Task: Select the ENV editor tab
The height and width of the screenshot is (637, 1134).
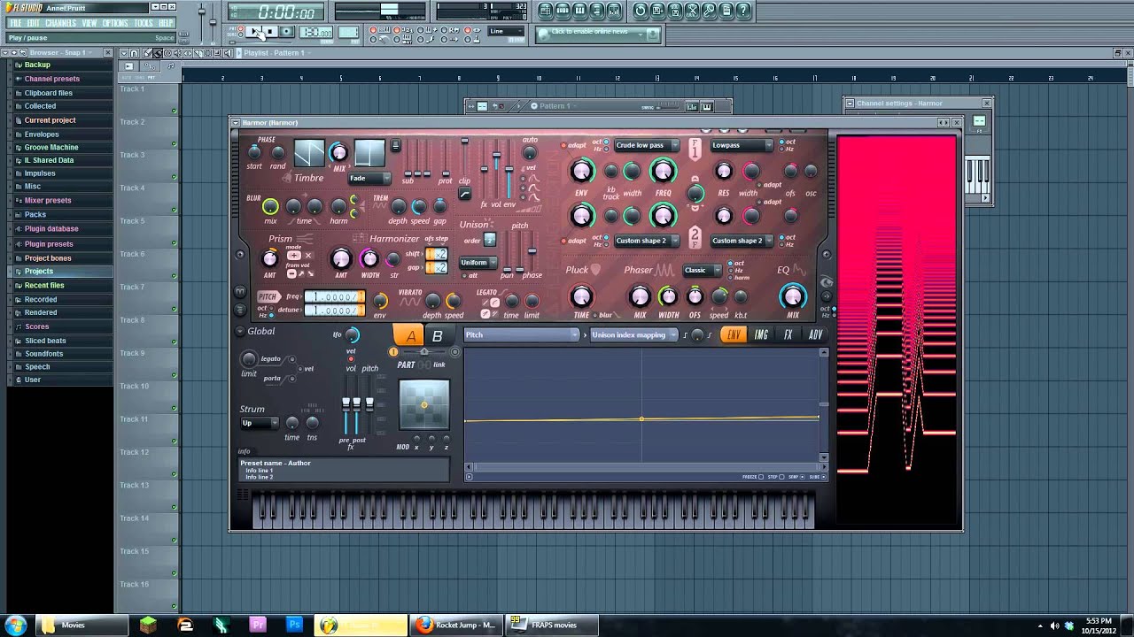Action: pos(734,334)
